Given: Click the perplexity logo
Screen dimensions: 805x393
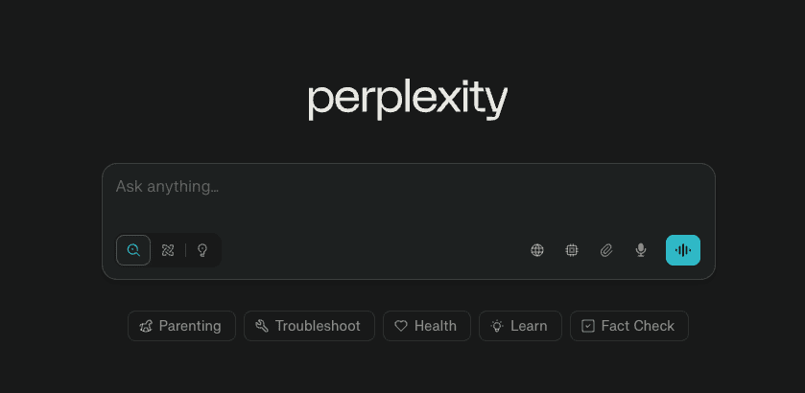Looking at the screenshot, I should click(408, 100).
